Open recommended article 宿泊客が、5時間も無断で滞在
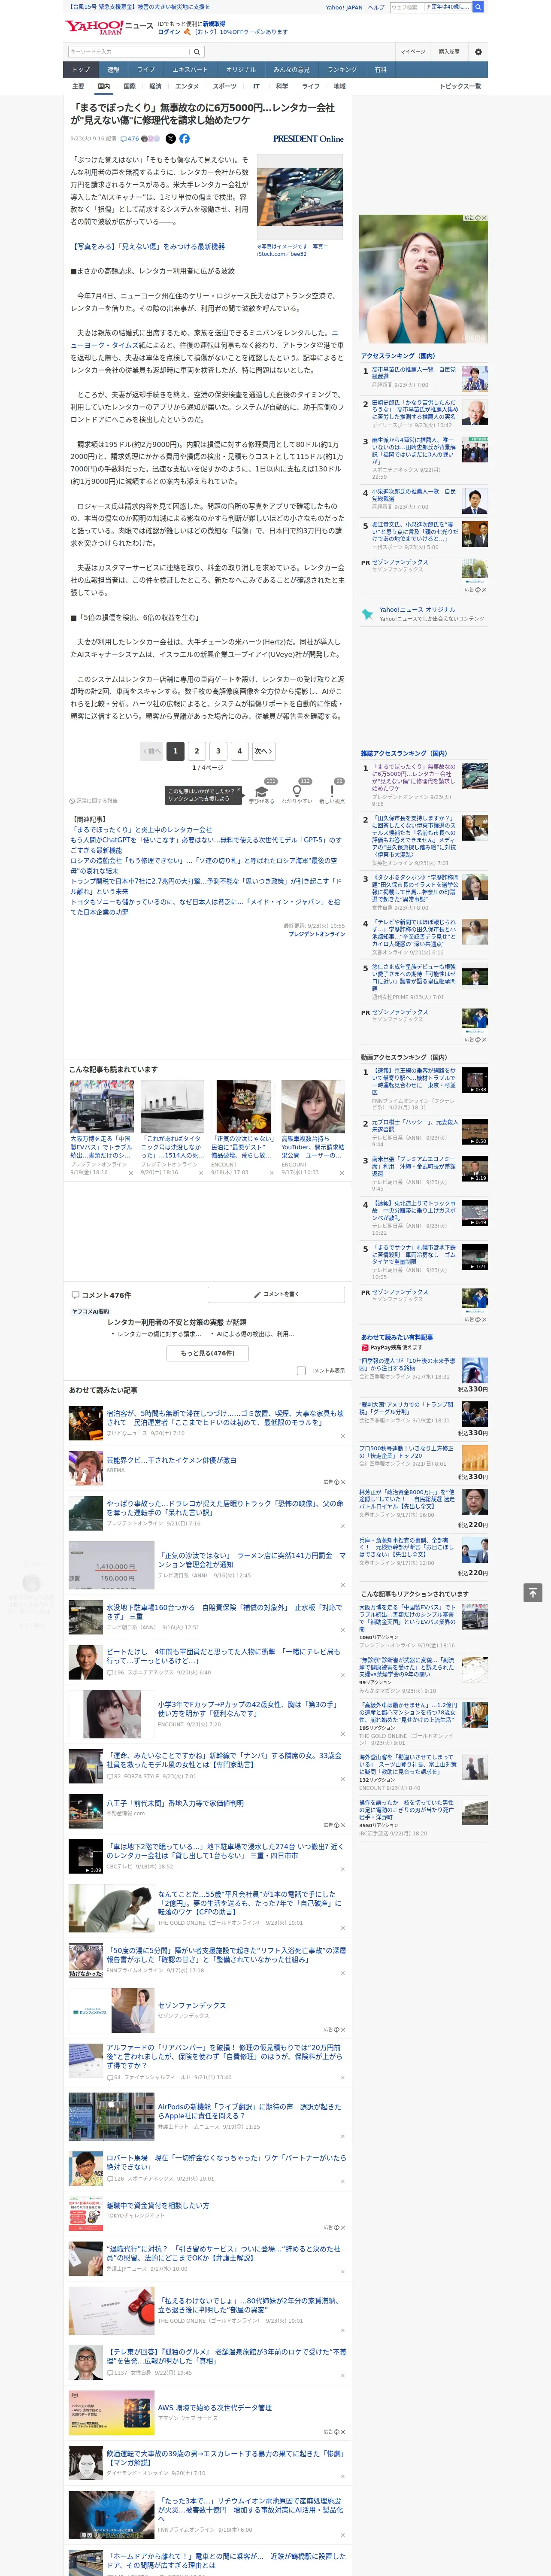 (x=225, y=1418)
